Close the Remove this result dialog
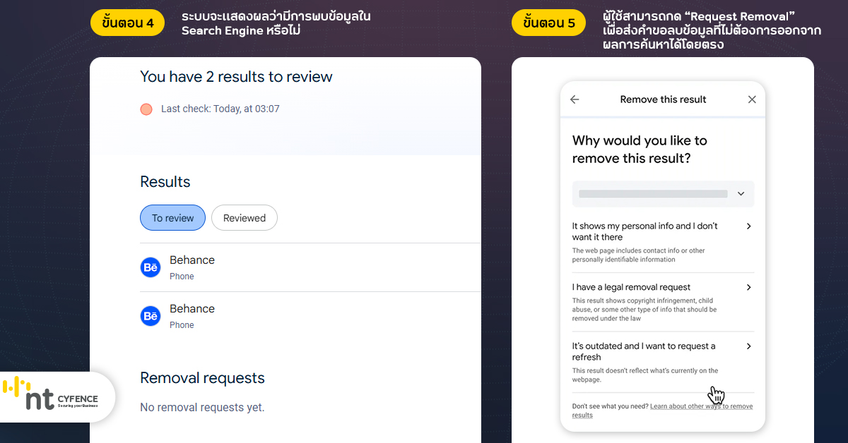848x443 pixels. click(x=752, y=99)
